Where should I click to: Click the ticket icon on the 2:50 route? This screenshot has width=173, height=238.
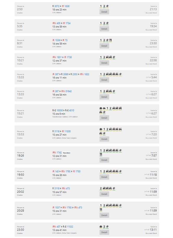107,6
